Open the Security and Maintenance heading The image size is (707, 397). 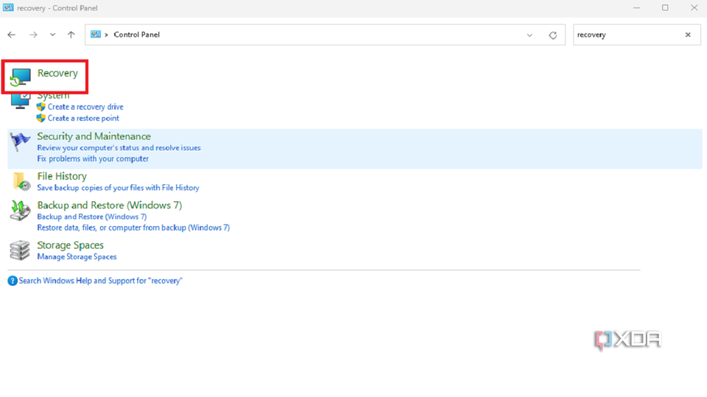(94, 136)
